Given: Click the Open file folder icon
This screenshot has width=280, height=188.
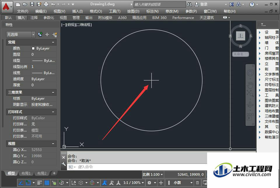Looking at the screenshot, I should coord(25,4).
